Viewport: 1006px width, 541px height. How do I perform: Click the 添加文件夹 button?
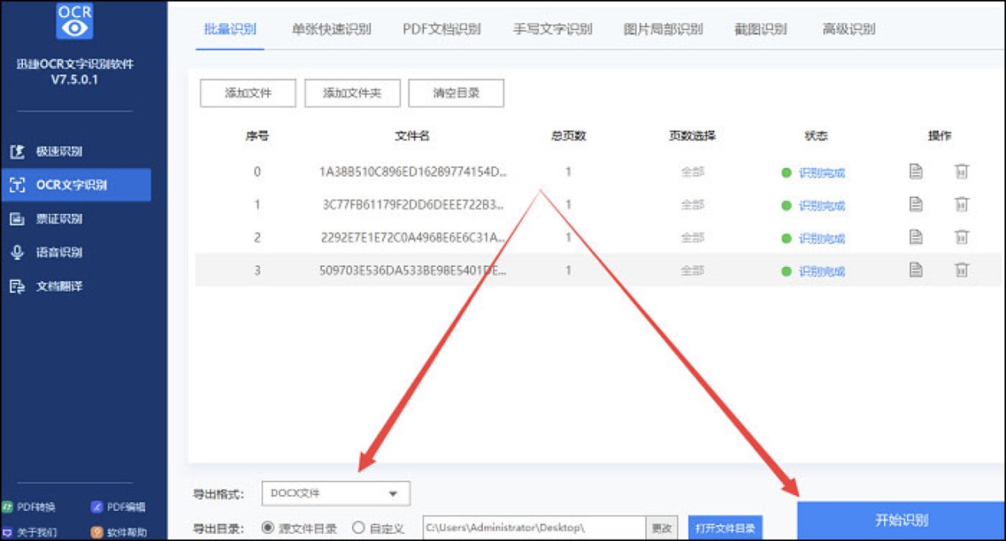tap(352, 93)
